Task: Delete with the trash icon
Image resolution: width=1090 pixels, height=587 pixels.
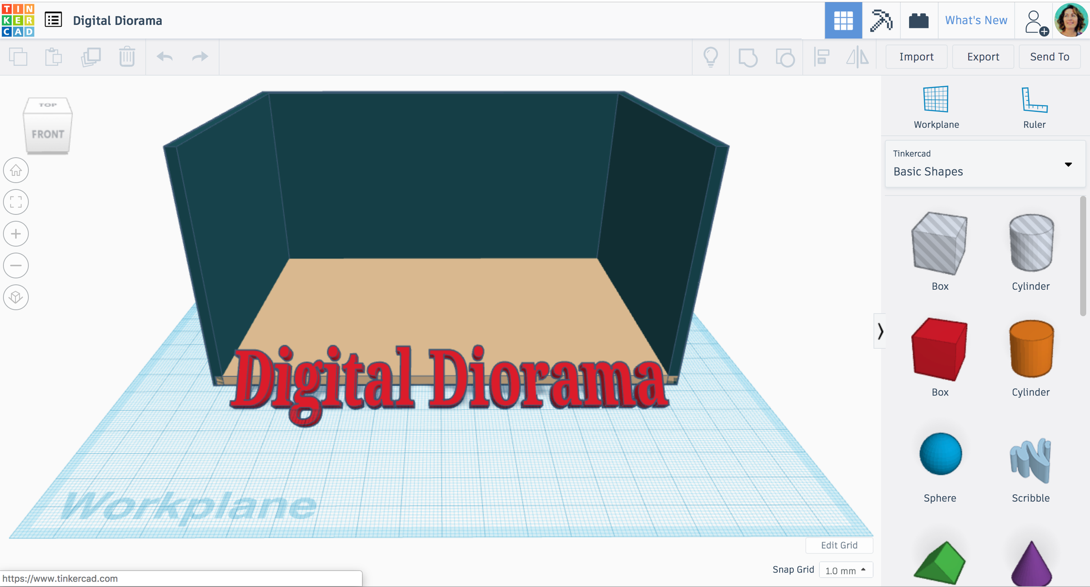Action: pyautogui.click(x=127, y=56)
